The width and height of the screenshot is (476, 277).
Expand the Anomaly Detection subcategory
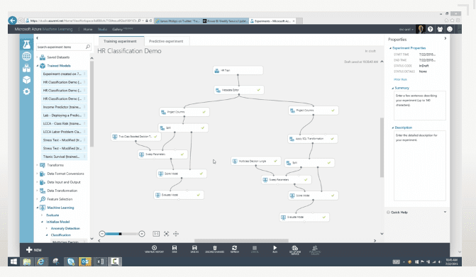(x=47, y=228)
